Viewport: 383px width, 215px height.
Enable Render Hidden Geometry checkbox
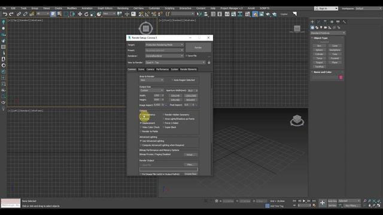(x=163, y=115)
